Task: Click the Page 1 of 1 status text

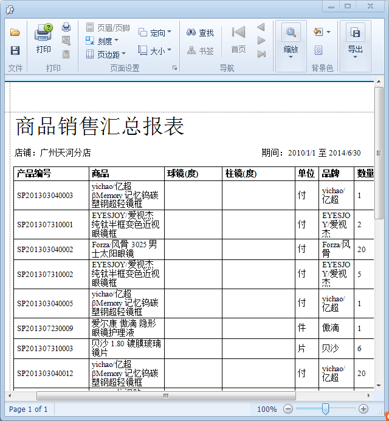Action: click(28, 409)
